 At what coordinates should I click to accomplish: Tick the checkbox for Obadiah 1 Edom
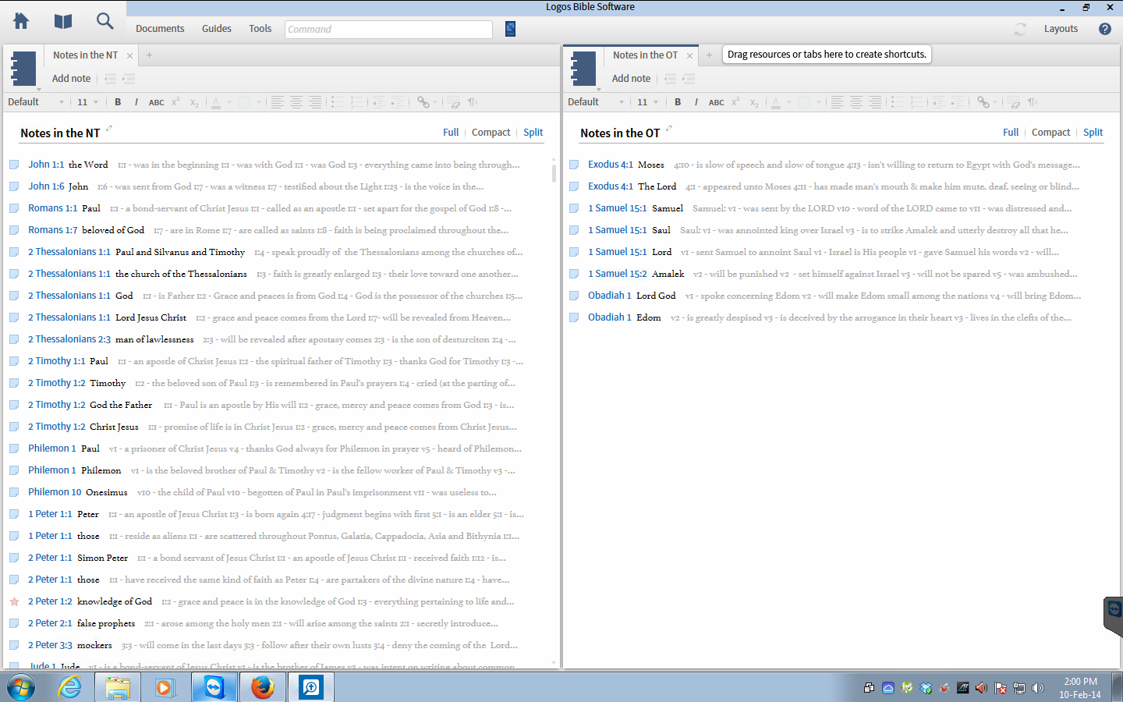click(x=574, y=317)
